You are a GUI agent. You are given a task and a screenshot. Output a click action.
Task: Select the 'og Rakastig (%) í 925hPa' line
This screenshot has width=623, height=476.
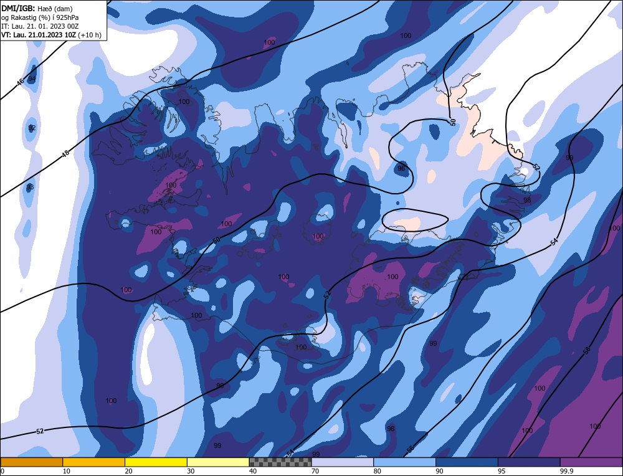pos(40,17)
